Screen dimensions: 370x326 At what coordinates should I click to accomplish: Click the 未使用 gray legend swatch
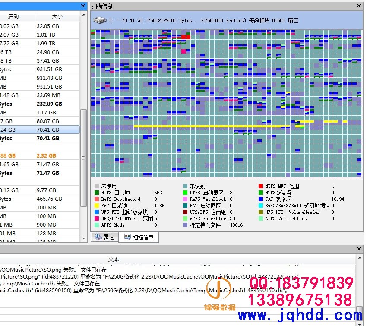[97, 186]
